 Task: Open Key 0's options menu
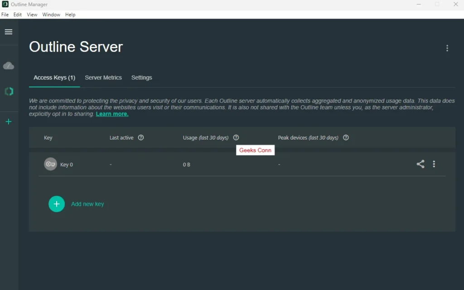(x=434, y=164)
